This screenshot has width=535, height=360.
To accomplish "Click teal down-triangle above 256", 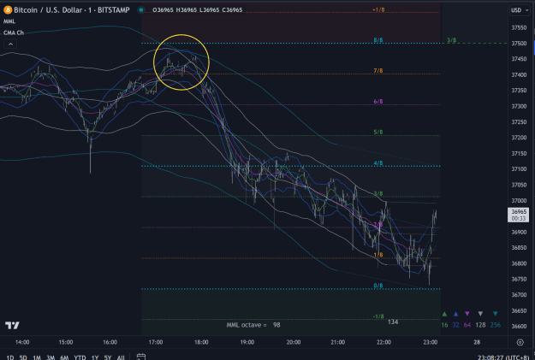I will coord(495,314).
